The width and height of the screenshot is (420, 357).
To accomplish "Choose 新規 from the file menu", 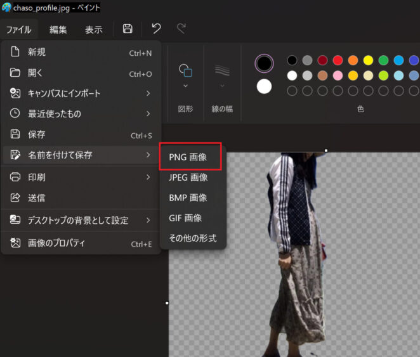I will click(x=81, y=52).
